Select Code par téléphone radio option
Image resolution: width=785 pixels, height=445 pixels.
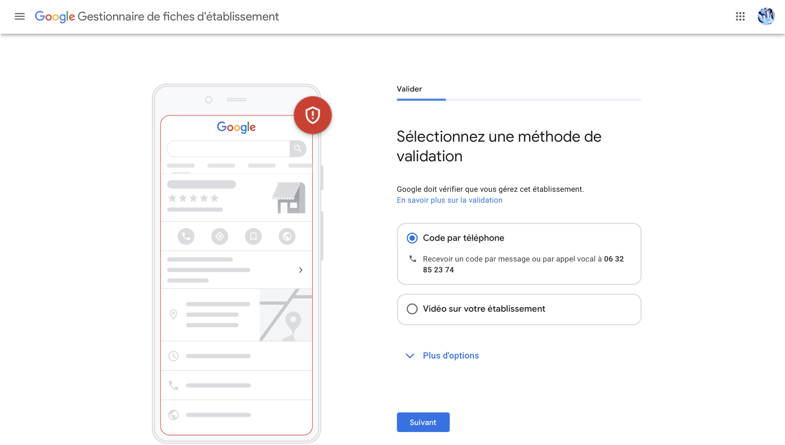point(412,238)
